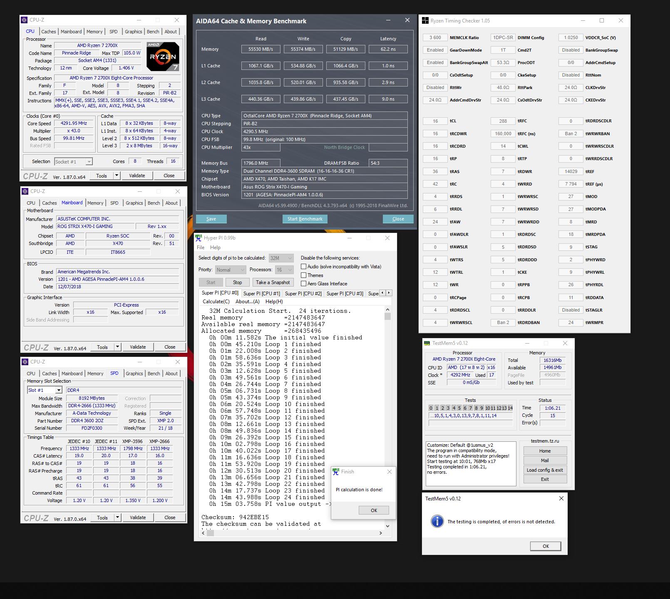
Task: Click Load config & exit button
Action: tap(545, 470)
